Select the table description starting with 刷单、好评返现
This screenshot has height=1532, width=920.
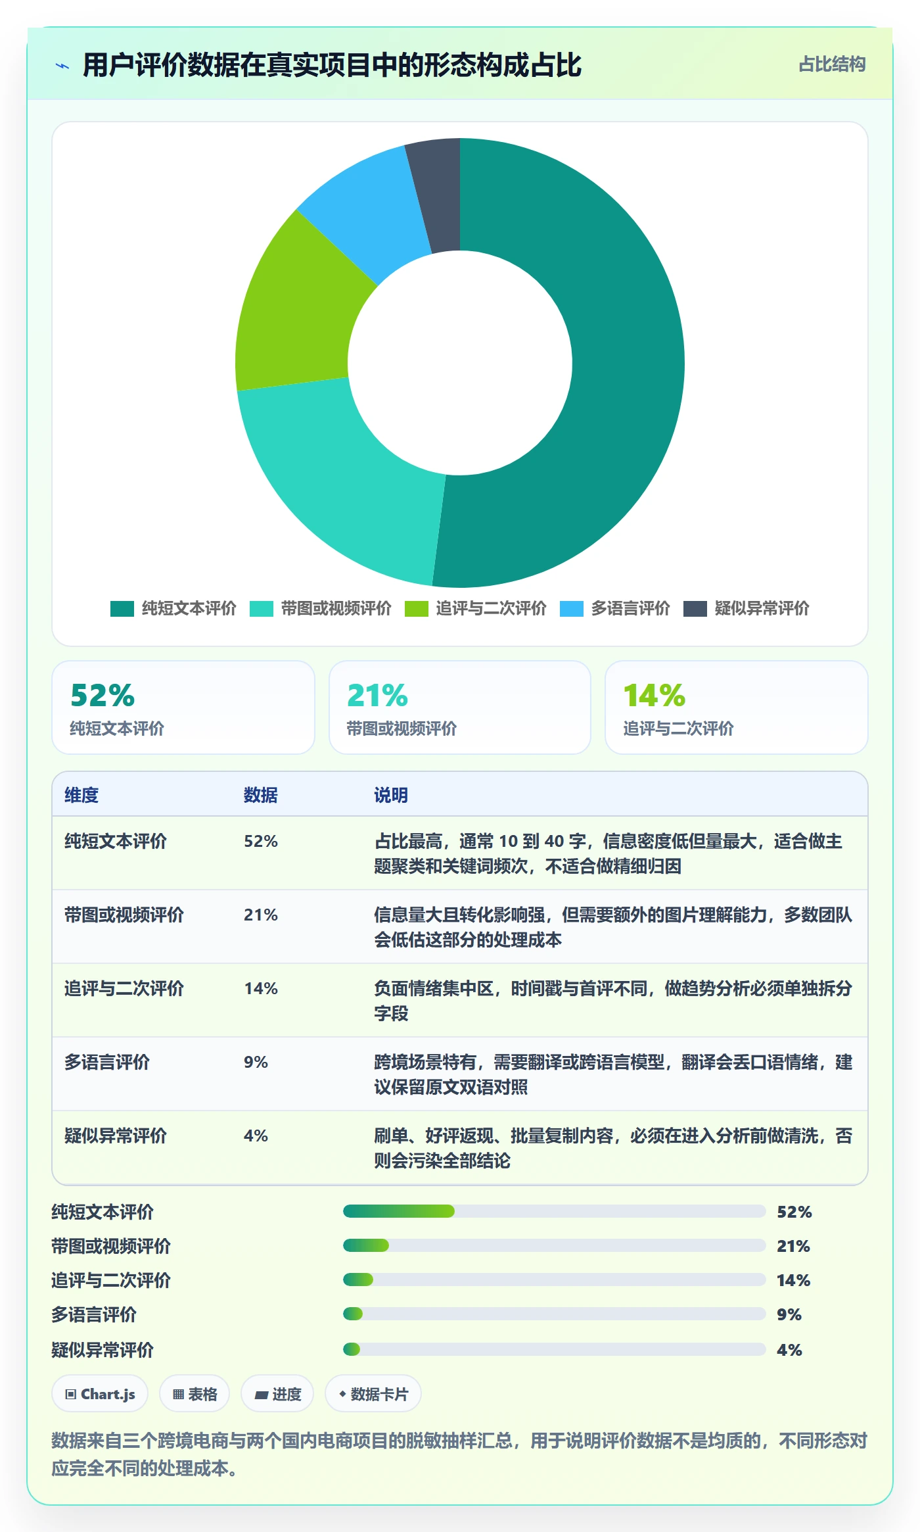coord(613,1148)
